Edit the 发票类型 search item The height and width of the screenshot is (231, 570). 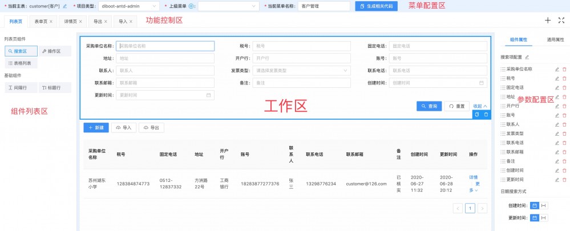[556, 133]
